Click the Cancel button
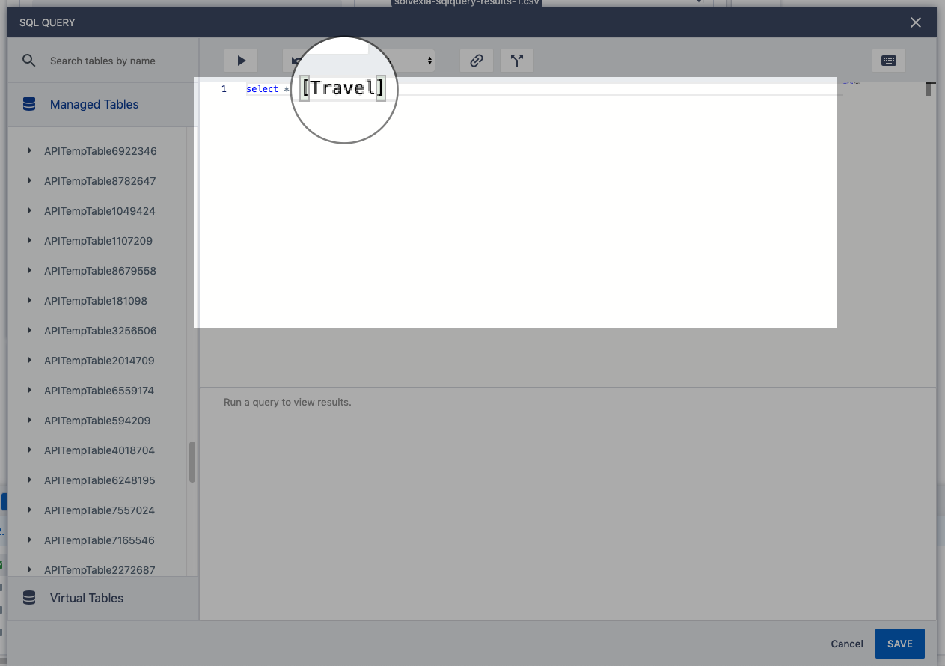The width and height of the screenshot is (945, 666). [847, 644]
